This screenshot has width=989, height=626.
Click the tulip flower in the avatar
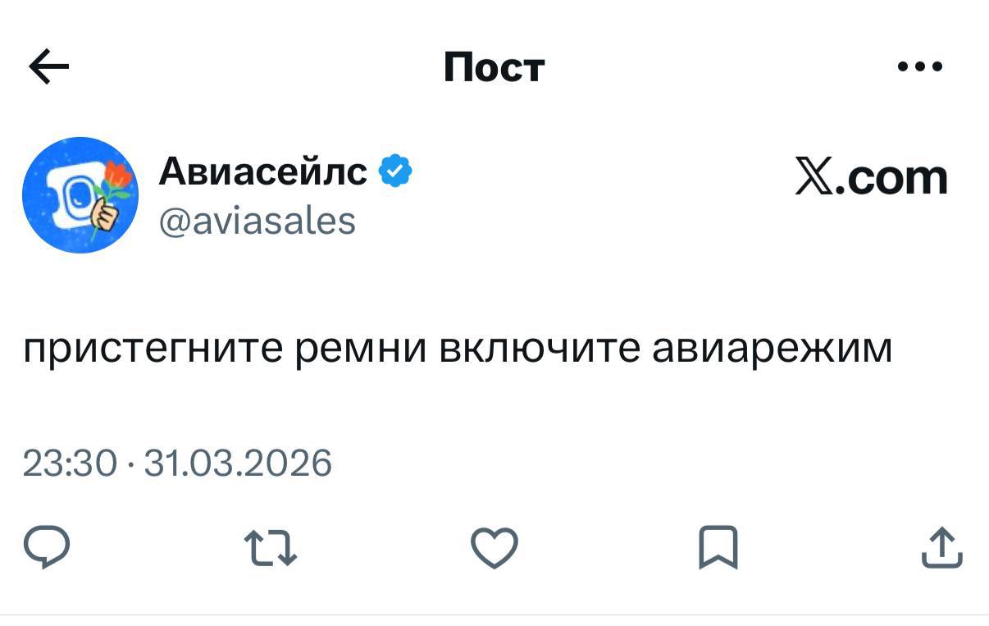119,173
